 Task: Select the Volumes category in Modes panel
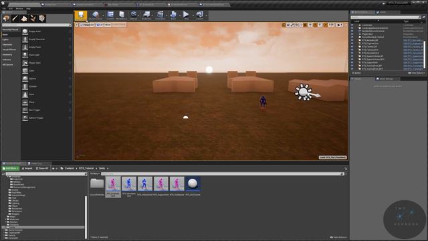[x=7, y=60]
